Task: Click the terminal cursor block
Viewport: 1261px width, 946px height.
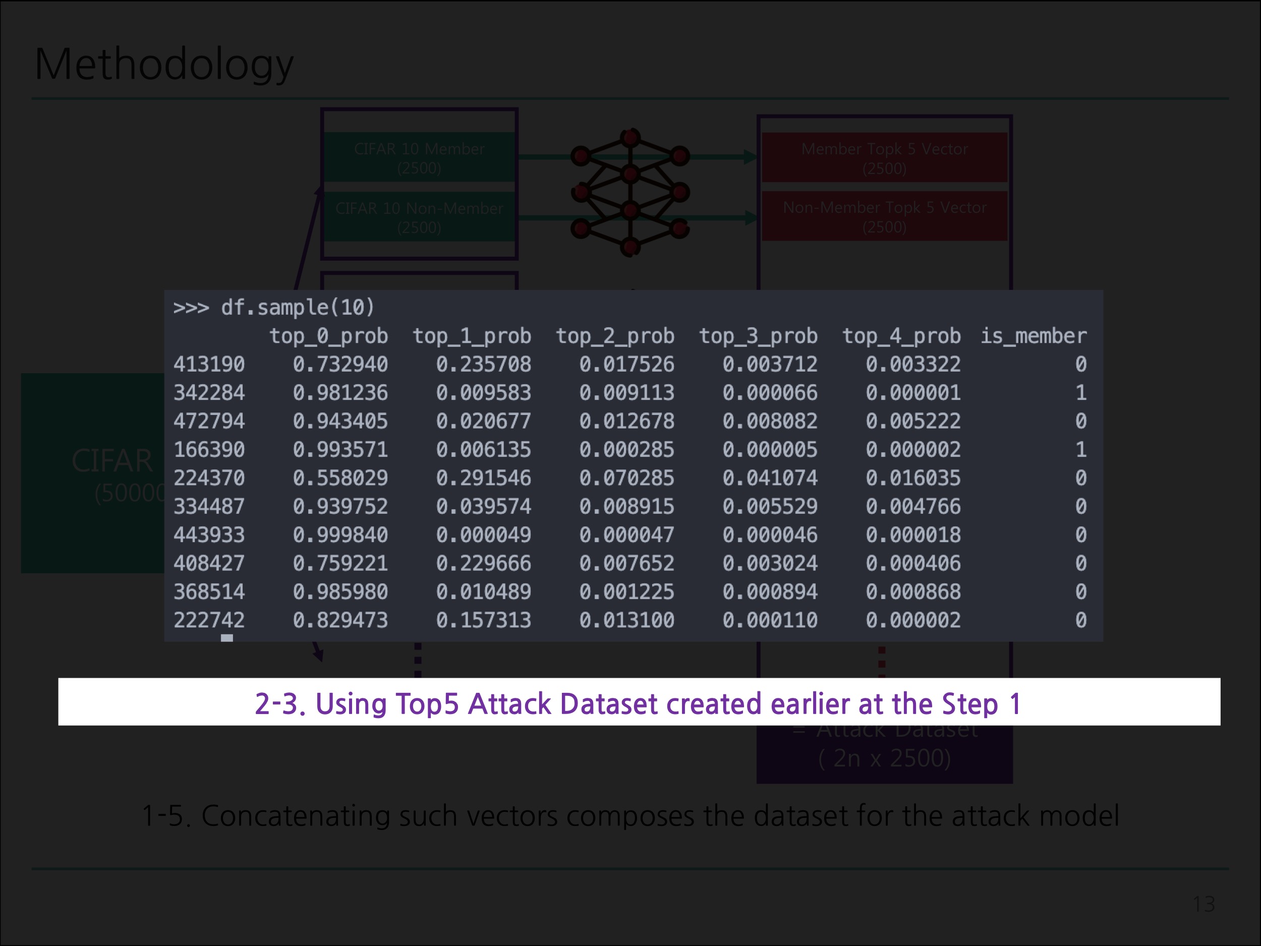Action: (227, 638)
